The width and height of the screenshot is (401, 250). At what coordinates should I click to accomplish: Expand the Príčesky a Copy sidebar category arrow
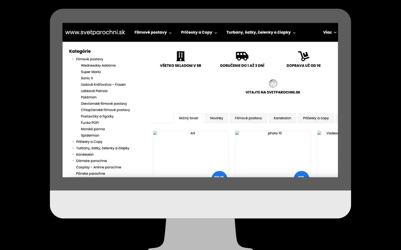click(x=73, y=142)
